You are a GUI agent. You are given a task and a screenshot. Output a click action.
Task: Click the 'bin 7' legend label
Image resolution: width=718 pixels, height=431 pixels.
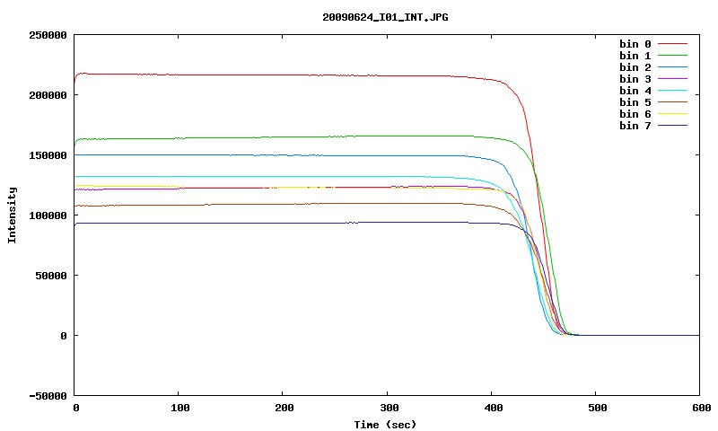pos(635,126)
